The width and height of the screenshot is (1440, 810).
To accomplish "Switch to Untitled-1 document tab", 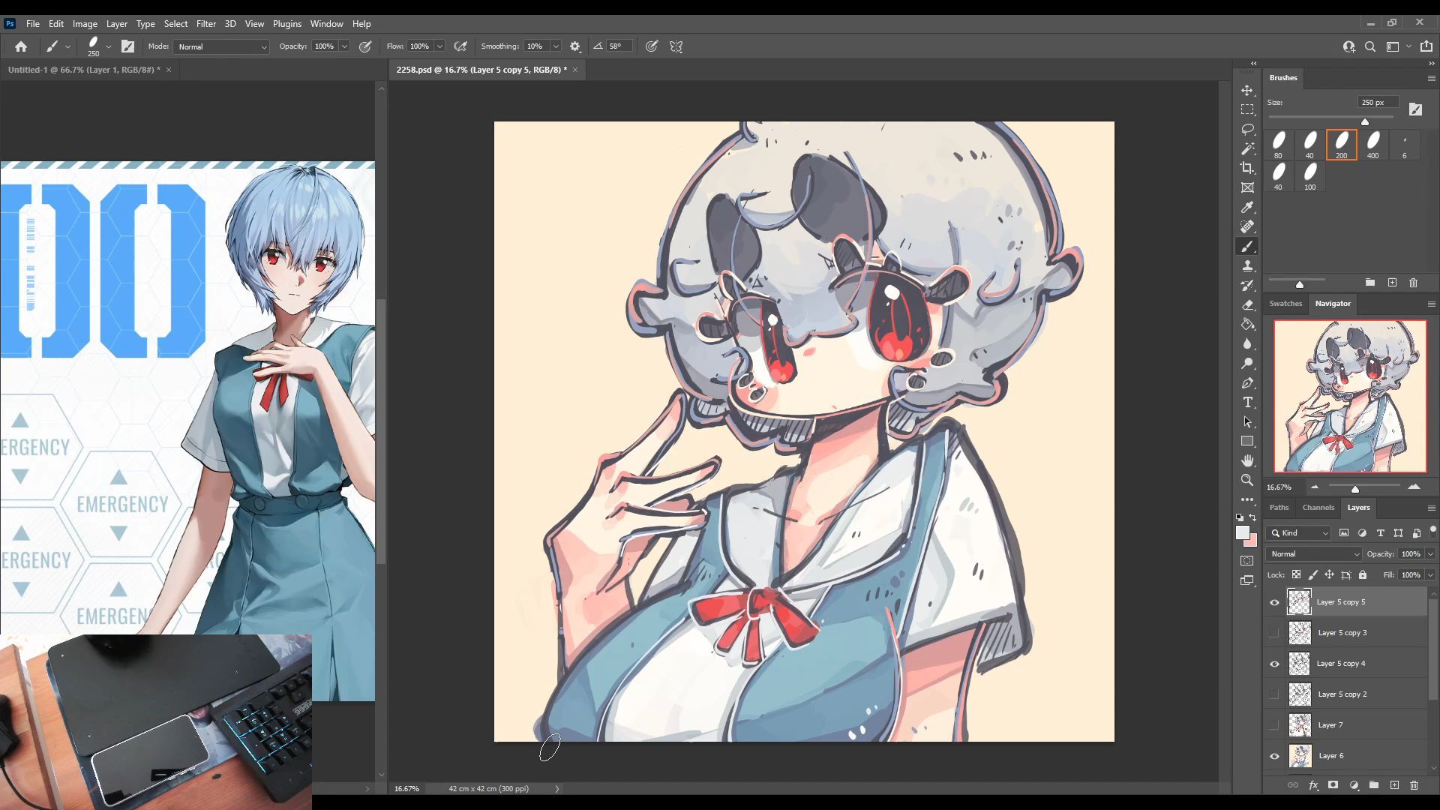I will (83, 70).
